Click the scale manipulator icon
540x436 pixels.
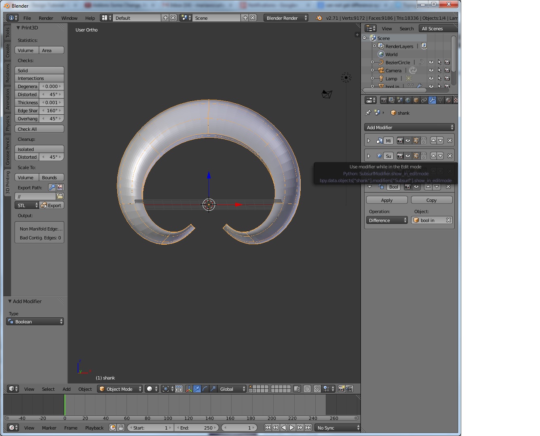click(x=213, y=389)
